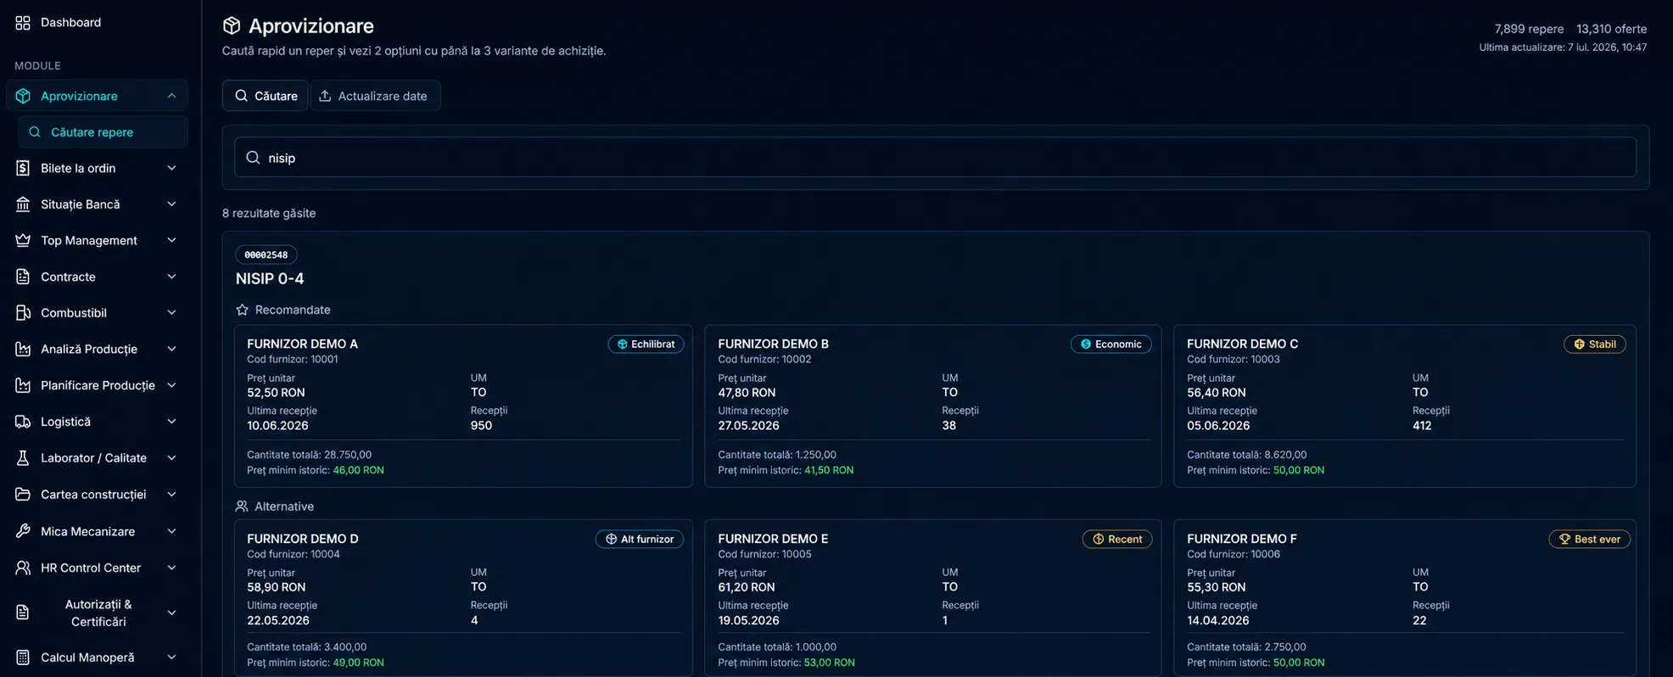Image resolution: width=1673 pixels, height=677 pixels.
Task: Click the Laborator / Calitate flask icon
Action: click(x=23, y=458)
